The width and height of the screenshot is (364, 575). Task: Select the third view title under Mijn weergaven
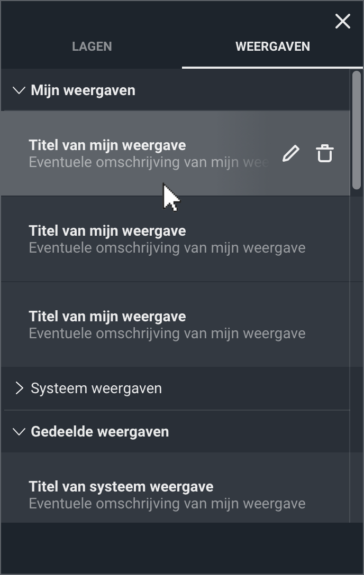coord(107,317)
